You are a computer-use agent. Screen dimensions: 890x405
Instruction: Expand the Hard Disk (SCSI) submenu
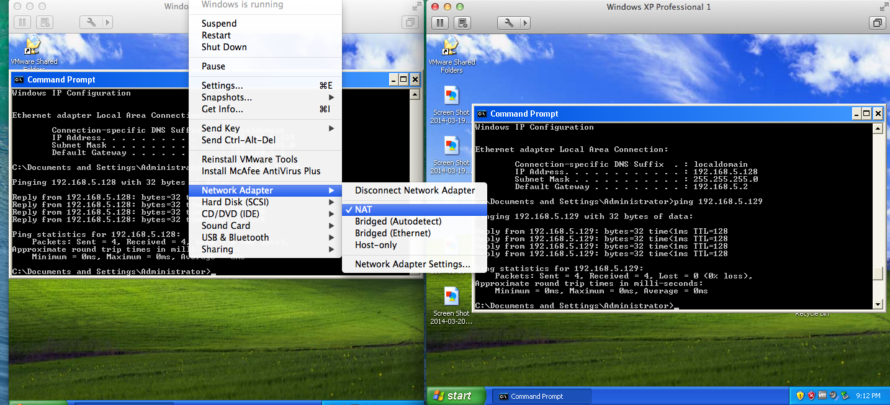tap(265, 202)
